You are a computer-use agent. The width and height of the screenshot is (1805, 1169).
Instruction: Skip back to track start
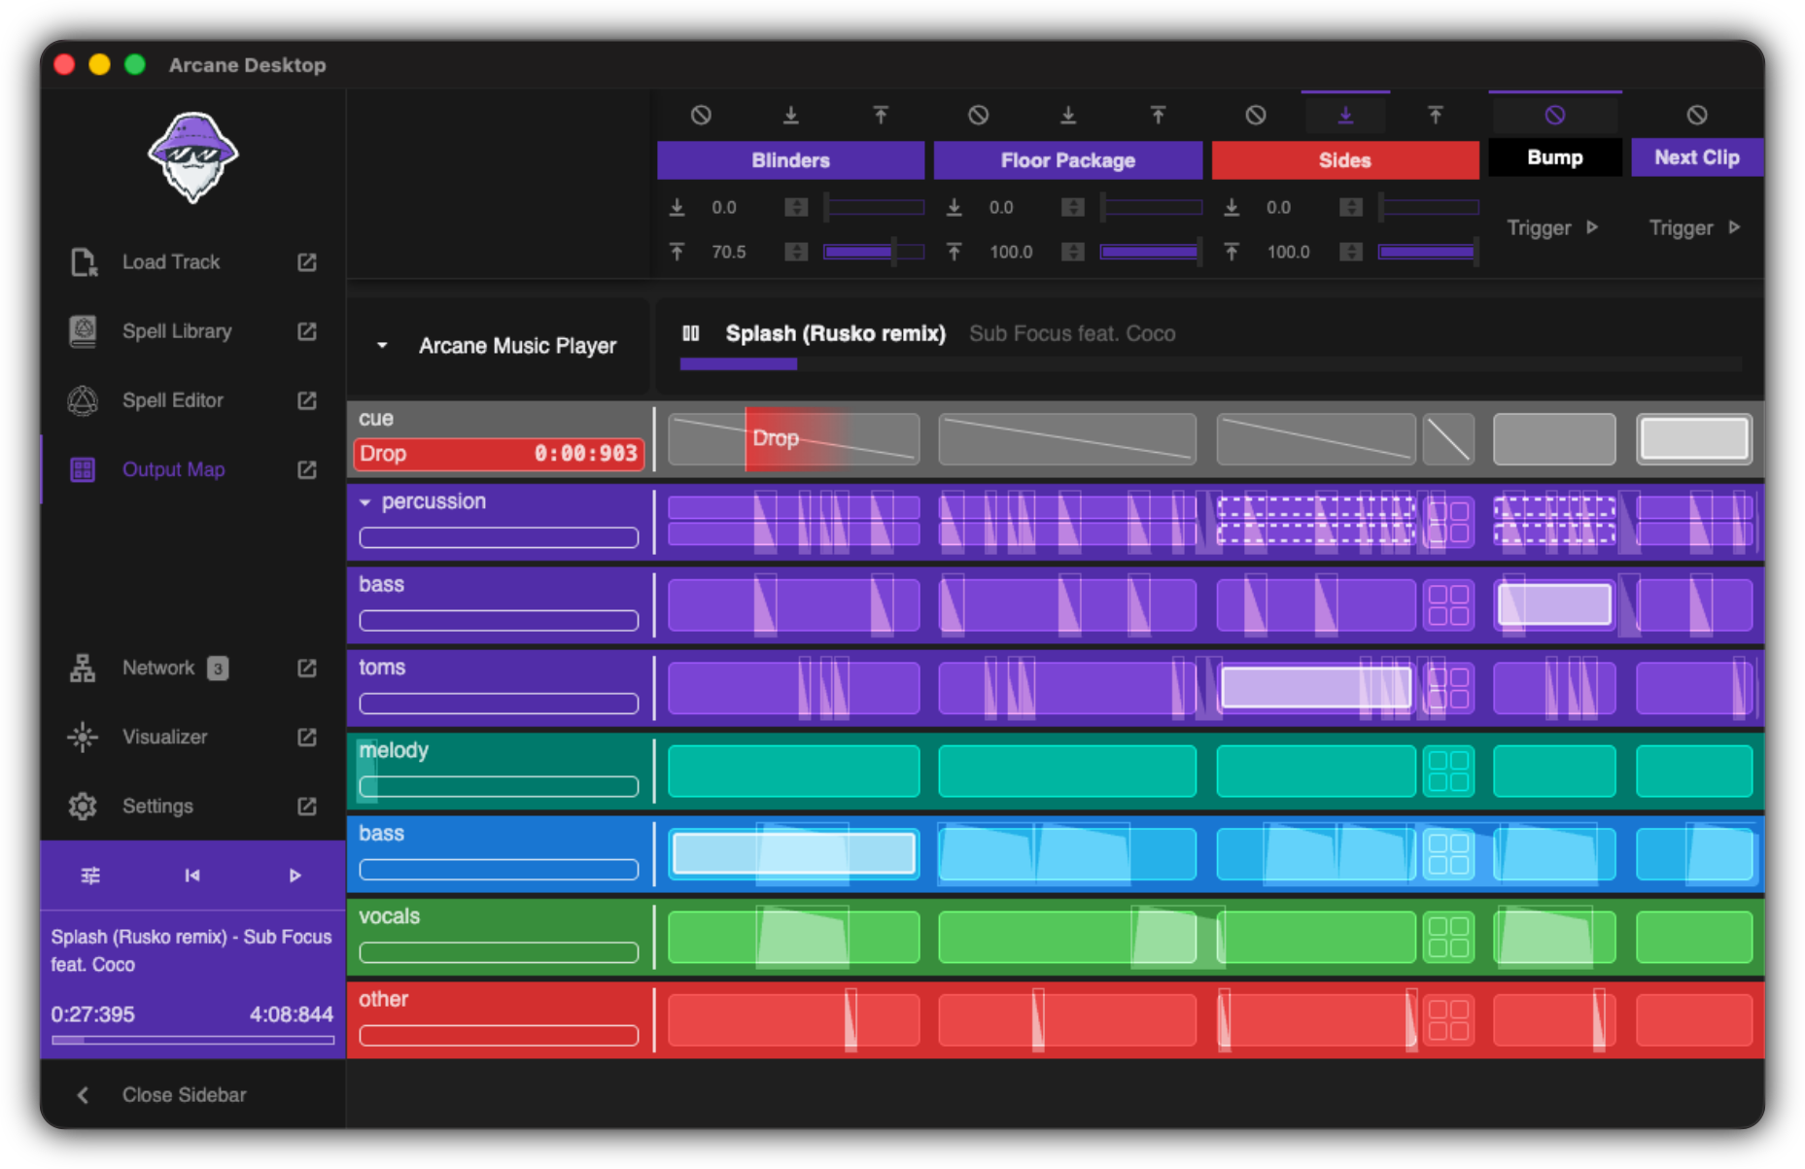click(x=192, y=876)
